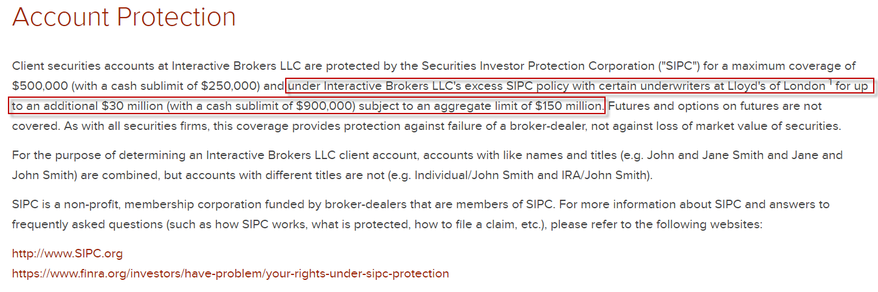Click the "$500,000" maximum coverage amount

tap(40, 86)
